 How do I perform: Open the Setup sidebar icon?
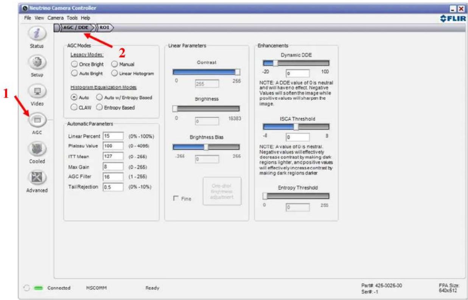point(37,63)
